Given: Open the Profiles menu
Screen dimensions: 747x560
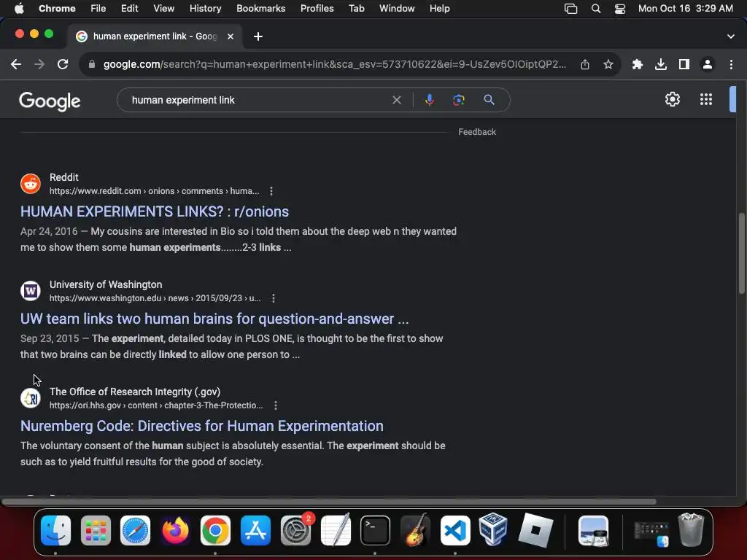Looking at the screenshot, I should click(x=317, y=8).
